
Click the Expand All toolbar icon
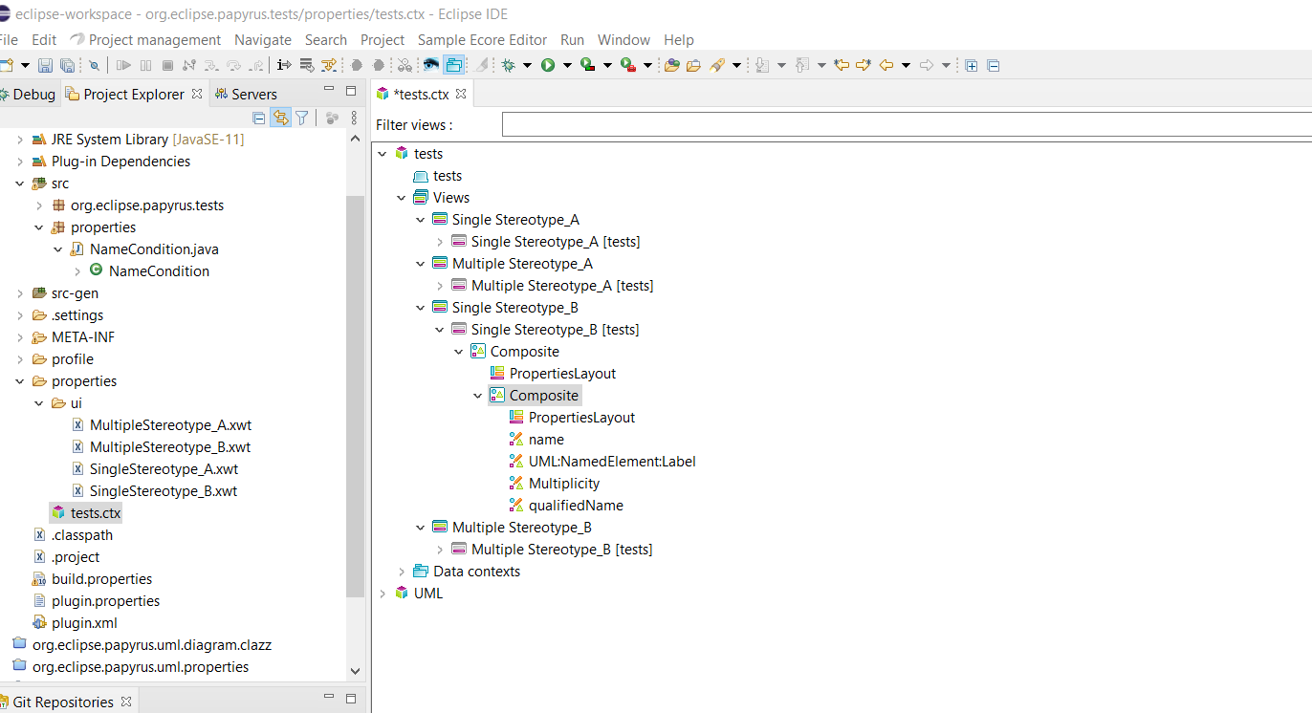(971, 65)
